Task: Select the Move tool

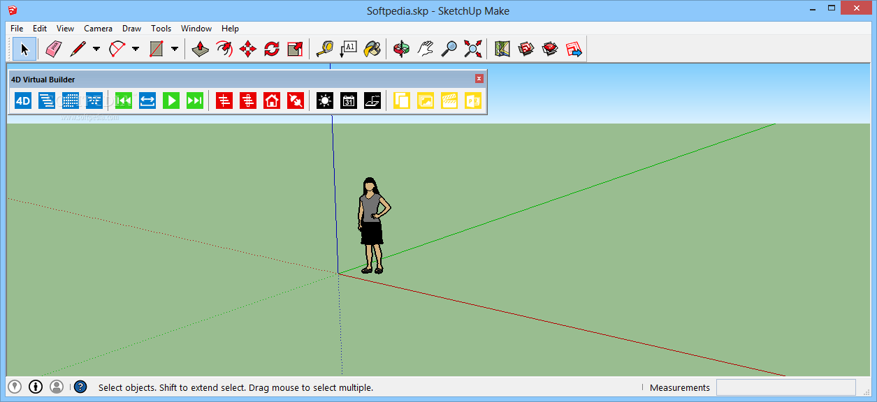Action: coord(248,49)
